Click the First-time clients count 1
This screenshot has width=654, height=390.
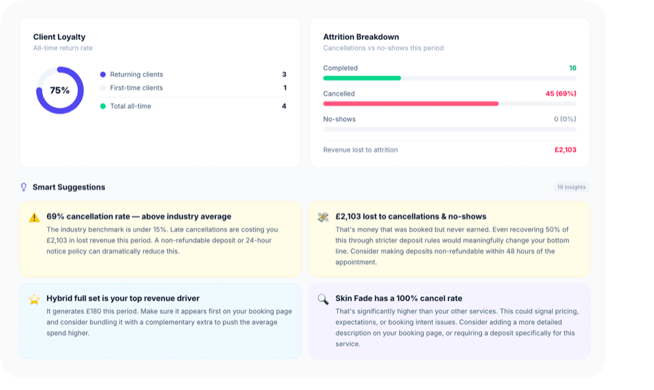[x=285, y=88]
